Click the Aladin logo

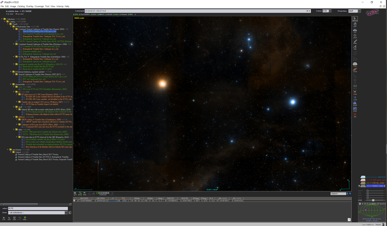point(372,12)
